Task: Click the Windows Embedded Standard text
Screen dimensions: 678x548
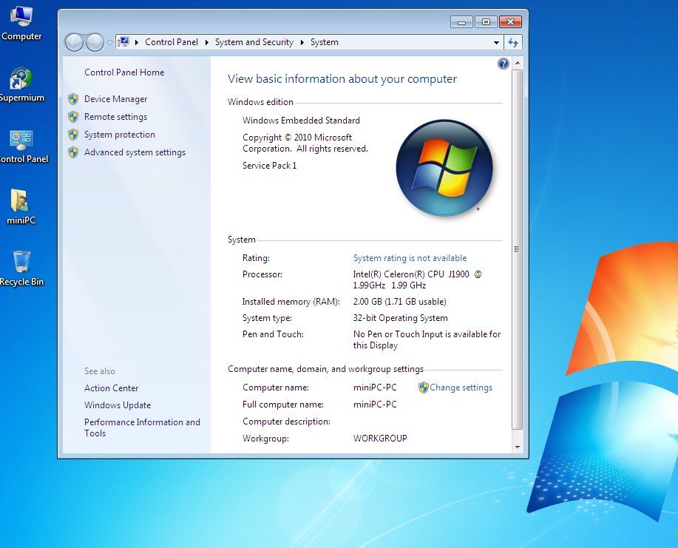Action: pos(301,121)
